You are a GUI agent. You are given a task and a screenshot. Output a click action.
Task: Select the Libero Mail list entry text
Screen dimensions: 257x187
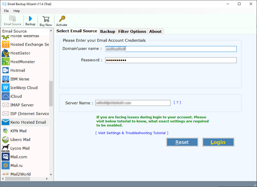[x=20, y=140]
